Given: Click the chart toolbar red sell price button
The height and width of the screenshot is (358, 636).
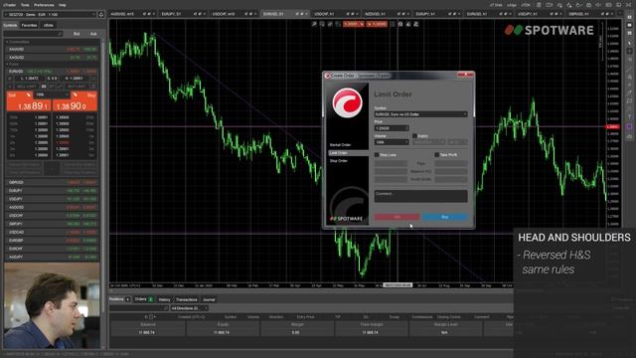Looking at the screenshot, I should point(353,24).
